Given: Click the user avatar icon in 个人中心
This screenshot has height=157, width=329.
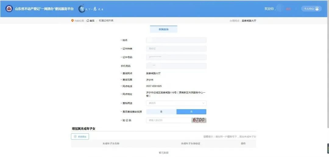Looking at the screenshot, I should pos(317,9).
